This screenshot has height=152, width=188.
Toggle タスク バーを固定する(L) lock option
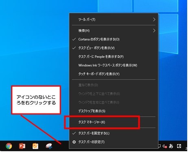point(114,133)
